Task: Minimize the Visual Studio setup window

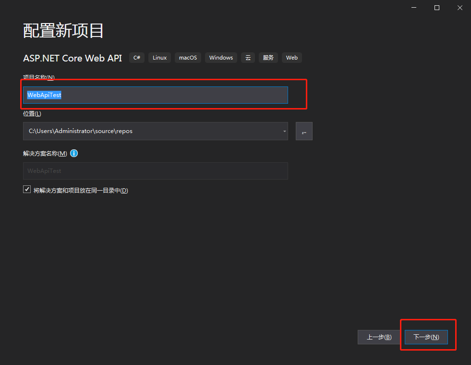Action: [413, 7]
